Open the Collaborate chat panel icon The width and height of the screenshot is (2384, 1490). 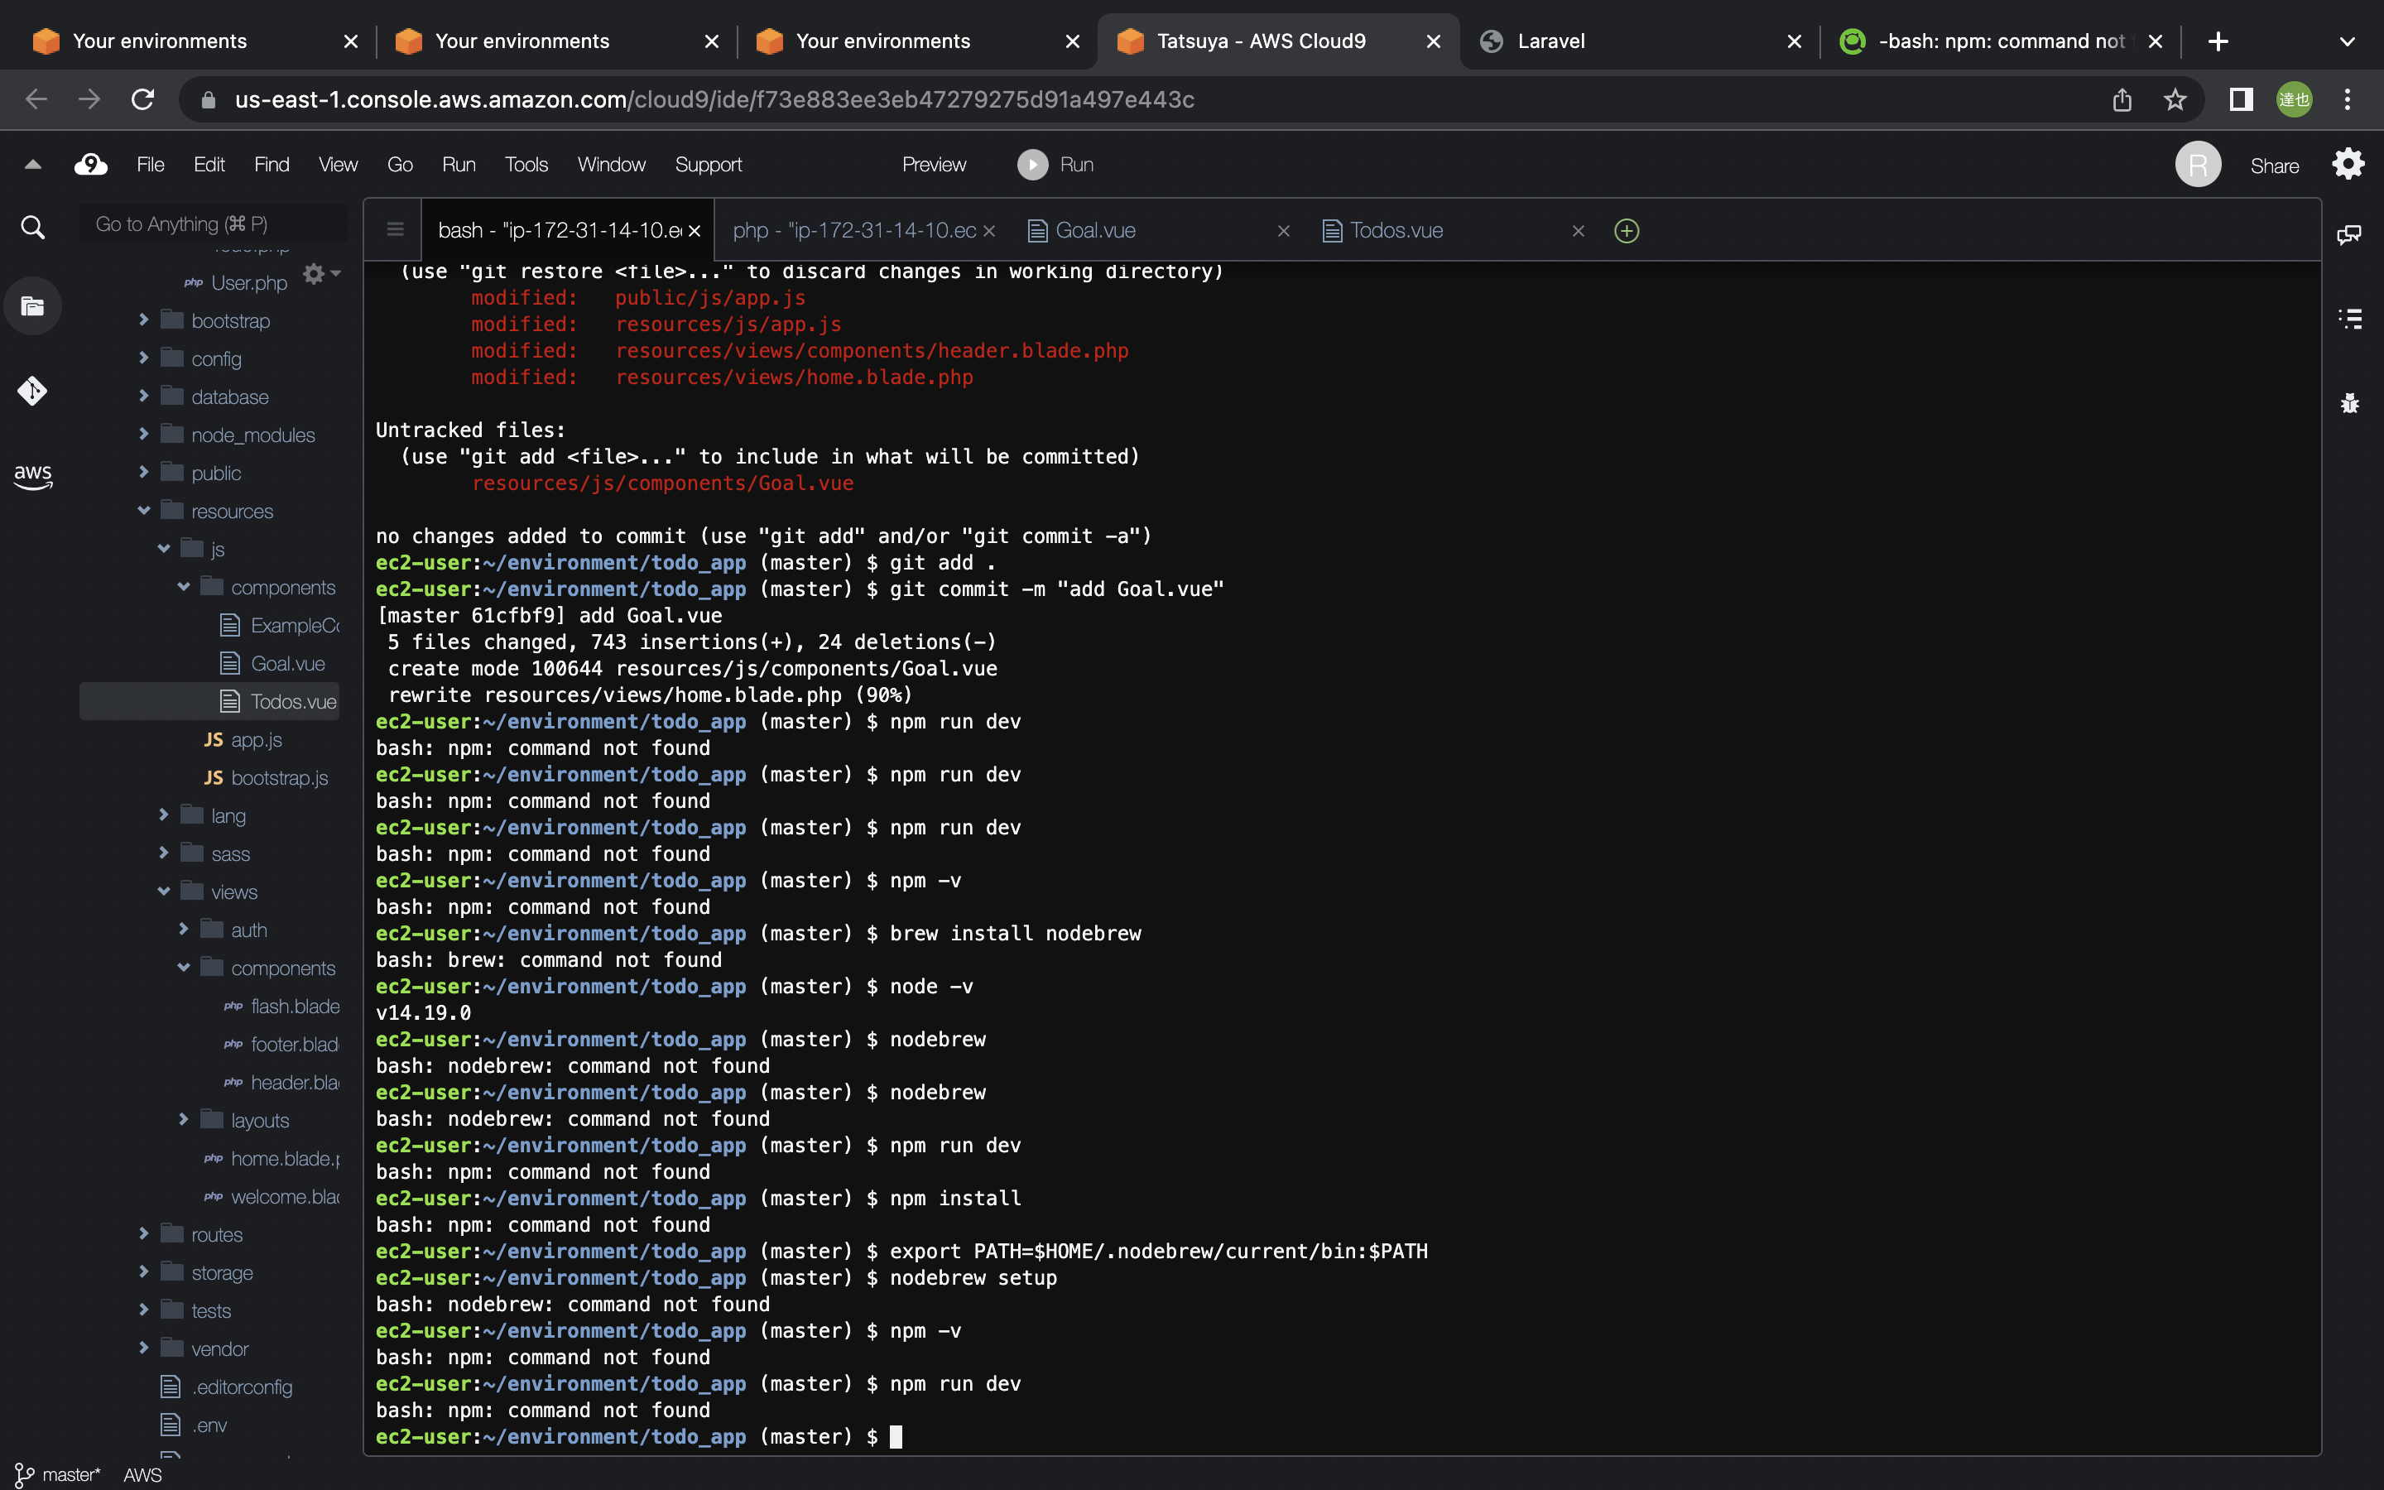[x=2348, y=234]
